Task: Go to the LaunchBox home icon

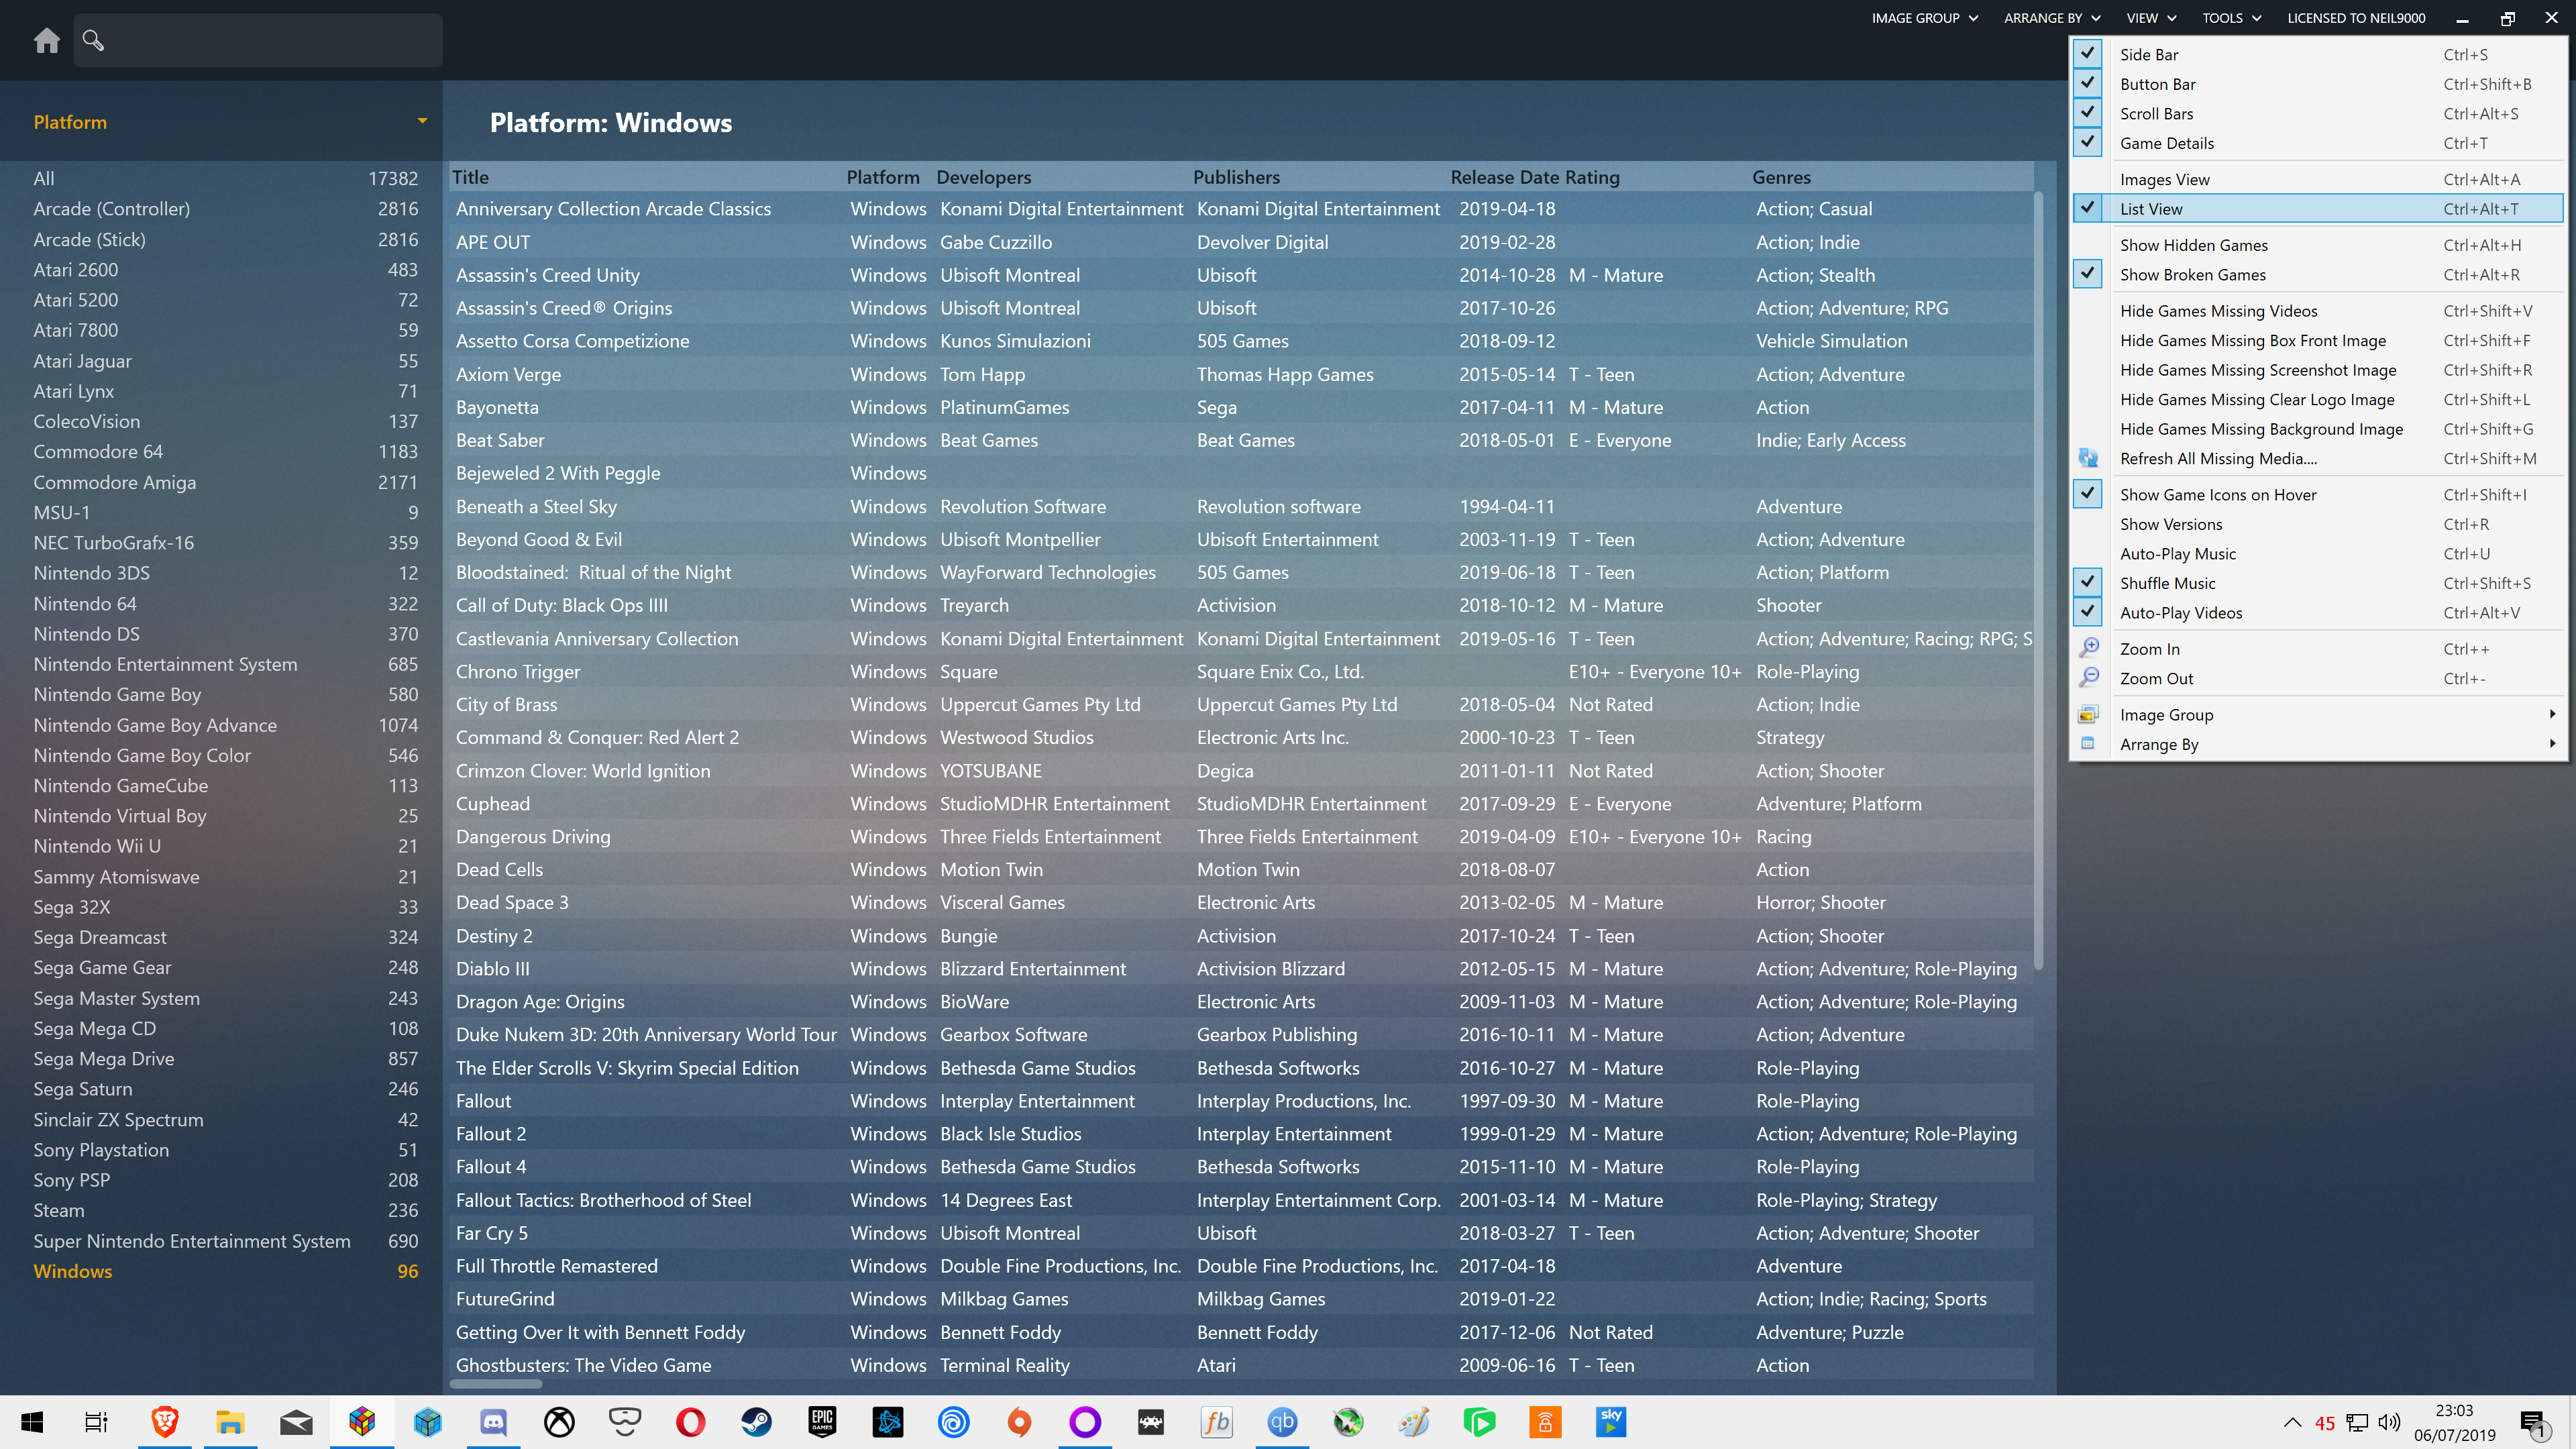Action: click(47, 40)
